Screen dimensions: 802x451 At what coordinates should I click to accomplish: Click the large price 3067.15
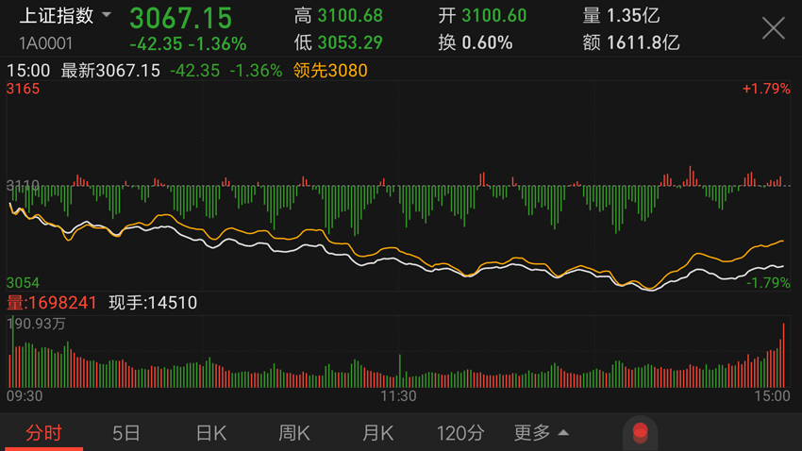[180, 18]
